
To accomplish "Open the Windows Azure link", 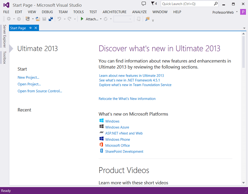I will tap(117, 127).
